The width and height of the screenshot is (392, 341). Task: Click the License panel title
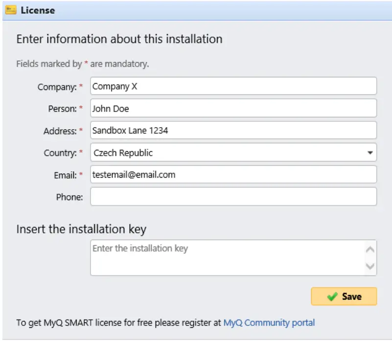(x=38, y=10)
